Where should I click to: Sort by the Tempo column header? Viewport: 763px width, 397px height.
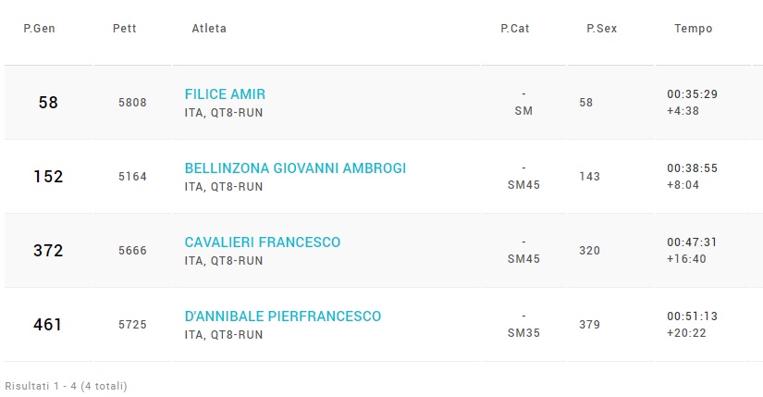[x=694, y=29]
